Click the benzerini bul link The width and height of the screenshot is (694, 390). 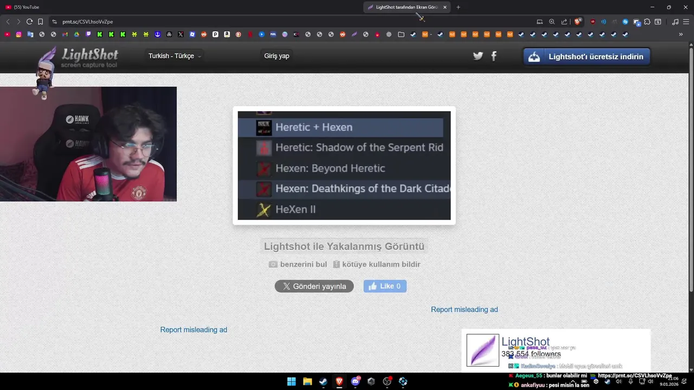click(298, 264)
